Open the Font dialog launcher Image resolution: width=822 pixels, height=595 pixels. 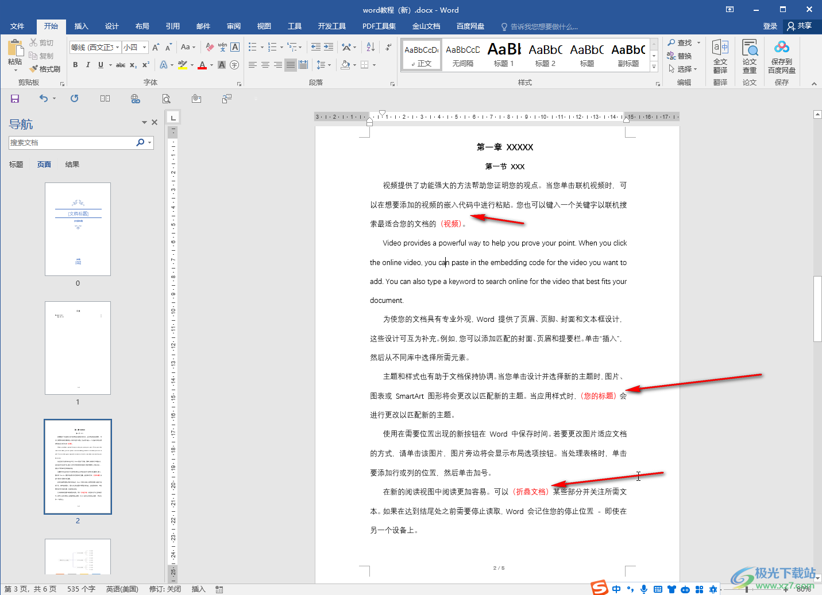pyautogui.click(x=239, y=84)
